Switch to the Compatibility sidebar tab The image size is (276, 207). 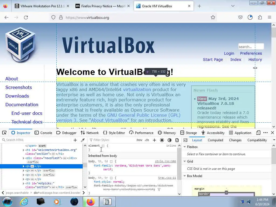pyautogui.click(x=257, y=140)
